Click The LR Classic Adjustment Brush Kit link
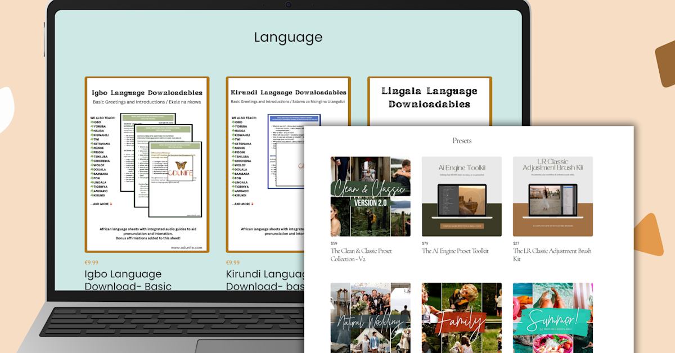The image size is (675, 353). [552, 255]
